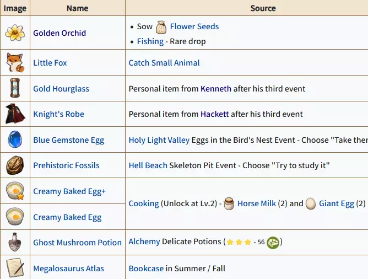Click the Horse Milk jar icon

pyautogui.click(x=229, y=203)
